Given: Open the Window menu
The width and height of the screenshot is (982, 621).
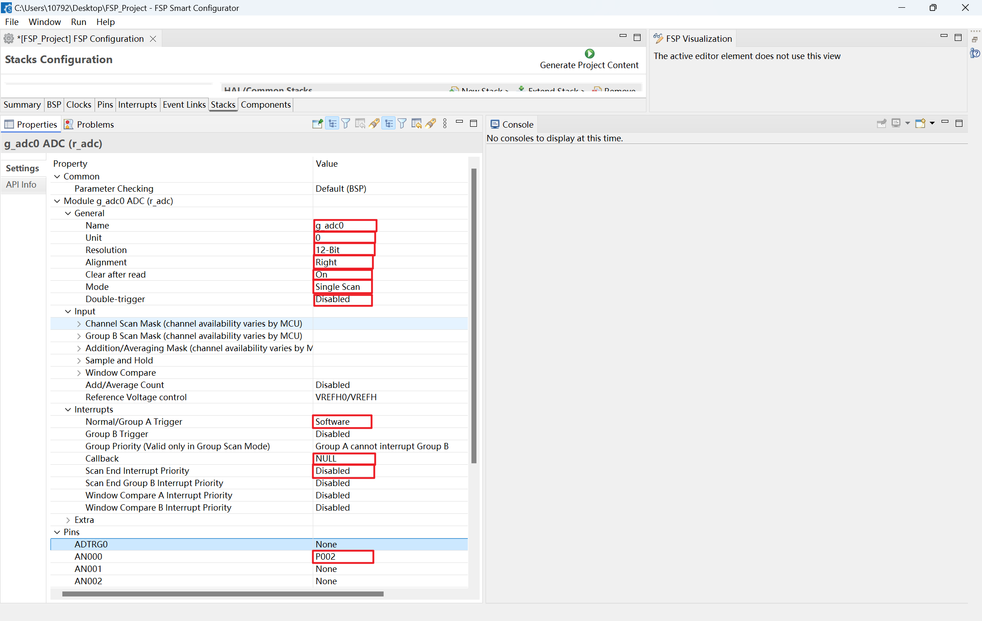Looking at the screenshot, I should pyautogui.click(x=45, y=22).
